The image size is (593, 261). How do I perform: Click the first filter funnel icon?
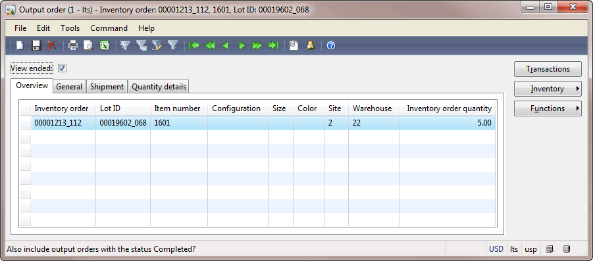(125, 46)
